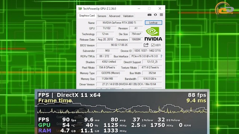Click the Pixel Fillrate field 154.4 GPixel/s

pyautogui.click(x=107, y=67)
